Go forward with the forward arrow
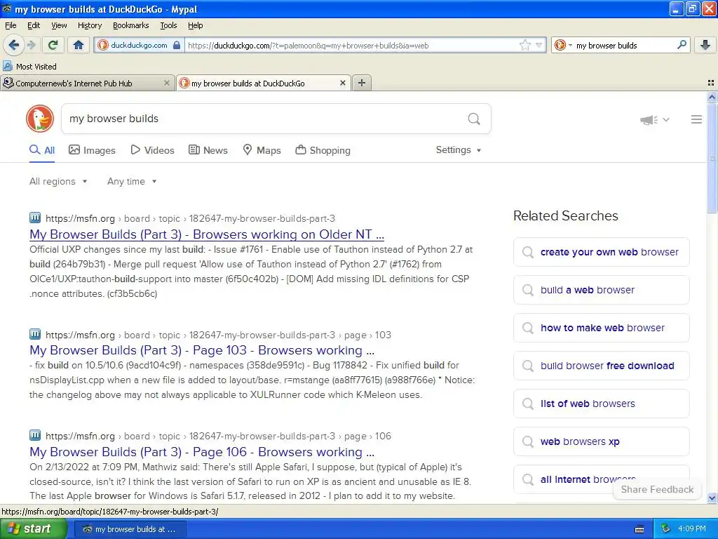This screenshot has width=718, height=539. click(x=31, y=45)
